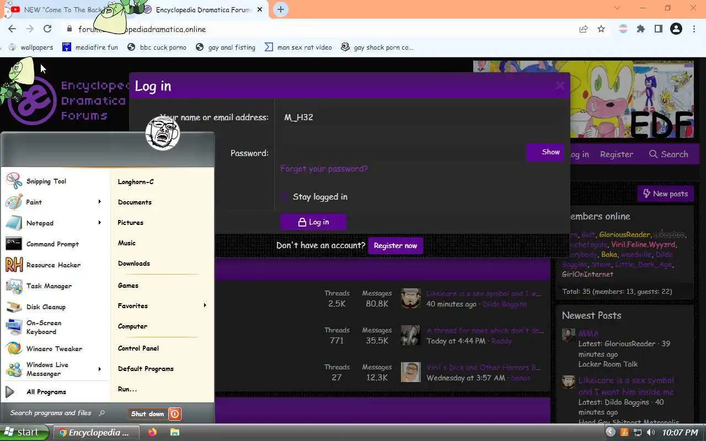Reload the page in Chrome
Viewport: 706px width, 441px height.
(x=47, y=29)
